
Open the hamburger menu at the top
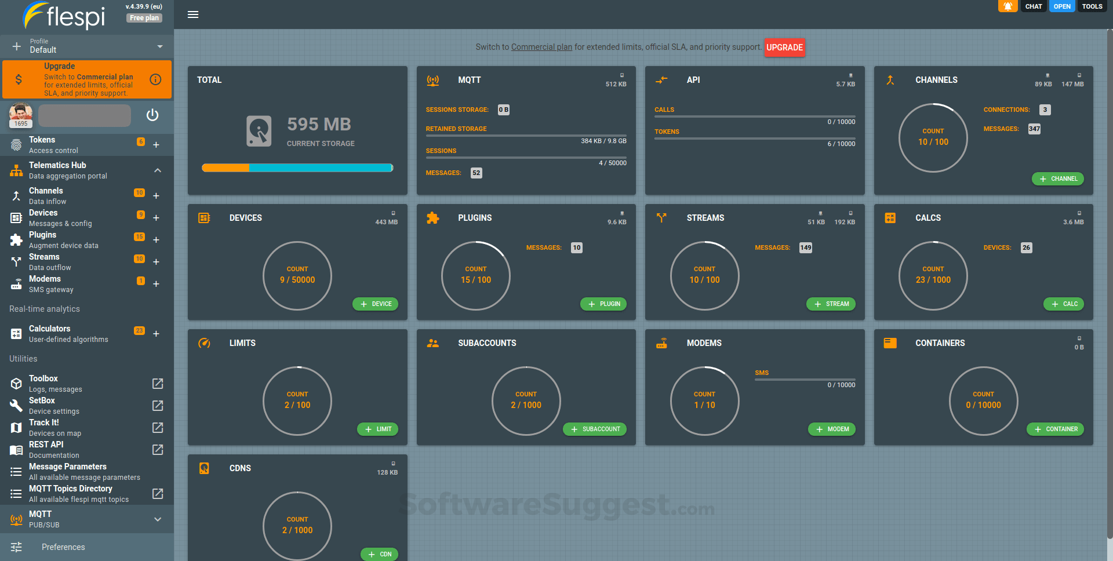coord(193,14)
